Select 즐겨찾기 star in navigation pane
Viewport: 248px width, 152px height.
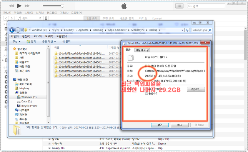(20, 49)
